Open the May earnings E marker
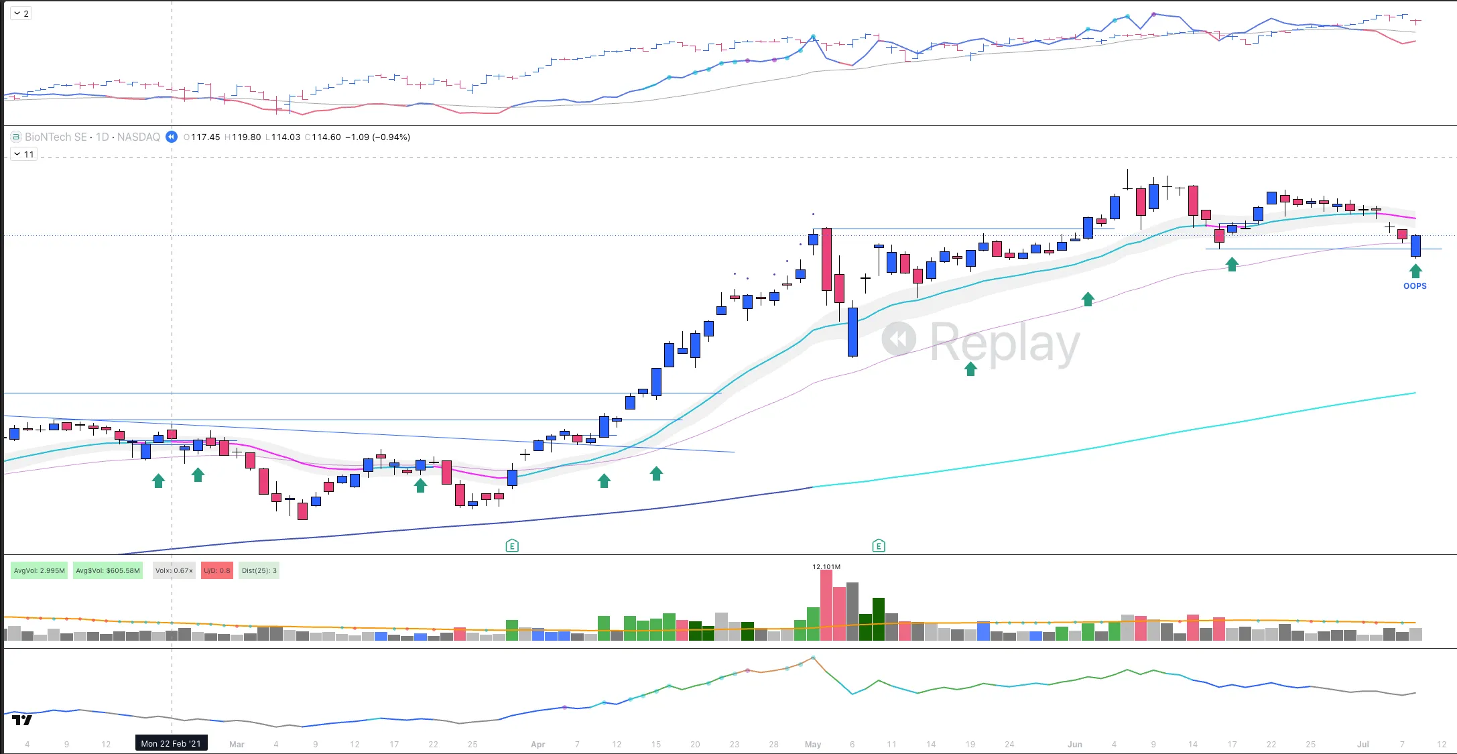The height and width of the screenshot is (754, 1457). coord(879,546)
